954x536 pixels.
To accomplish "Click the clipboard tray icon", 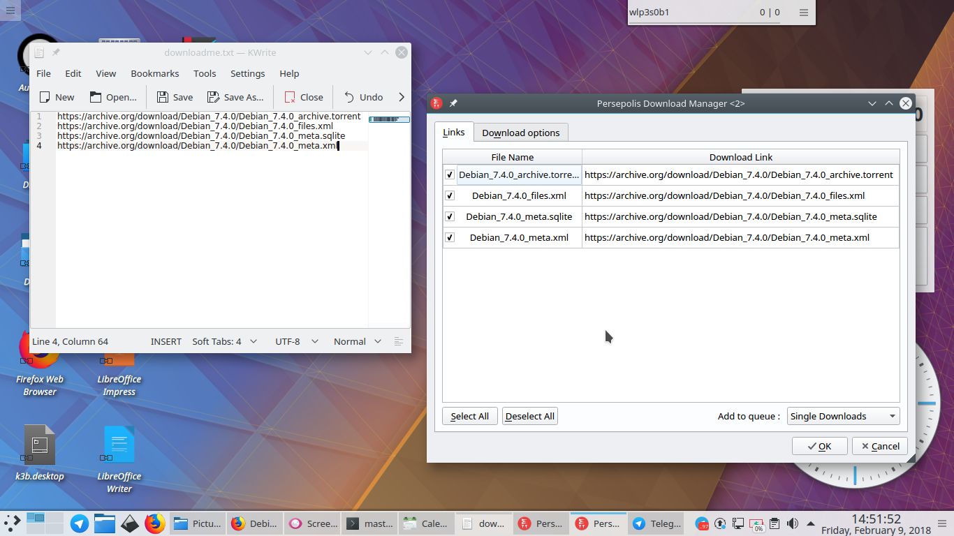I will (x=775, y=523).
